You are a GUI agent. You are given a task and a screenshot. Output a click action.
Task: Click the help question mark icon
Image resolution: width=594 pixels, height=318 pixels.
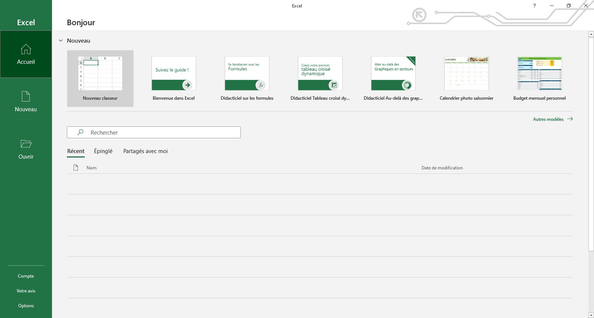click(x=534, y=6)
